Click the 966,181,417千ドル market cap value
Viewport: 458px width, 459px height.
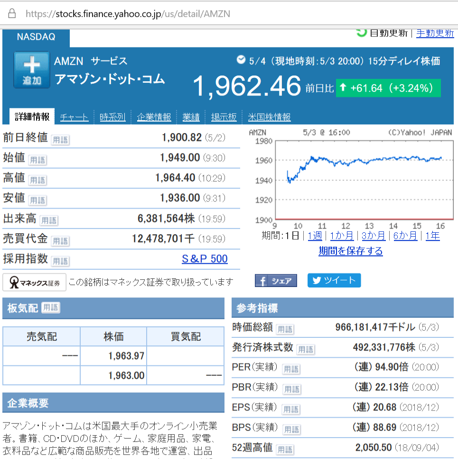click(x=375, y=327)
